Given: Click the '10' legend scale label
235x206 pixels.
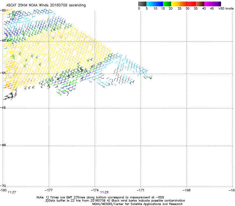Looking at the screenshot, I should [x=155, y=9].
